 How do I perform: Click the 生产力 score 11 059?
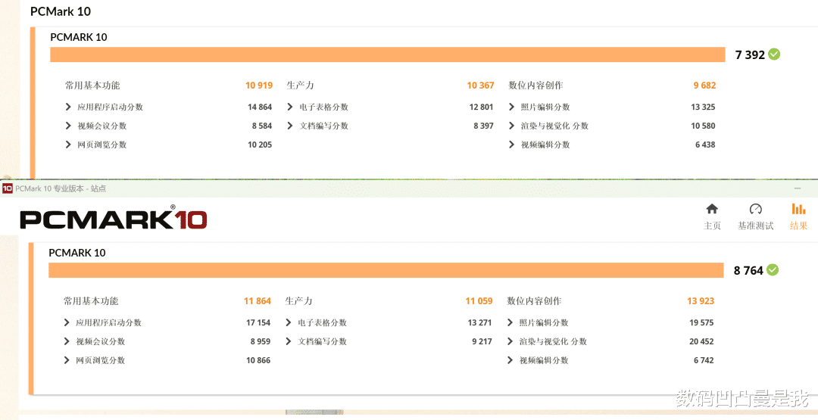(x=479, y=300)
